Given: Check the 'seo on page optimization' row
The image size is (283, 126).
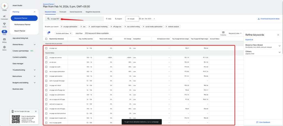Looking at the screenshot, I should (46, 71).
